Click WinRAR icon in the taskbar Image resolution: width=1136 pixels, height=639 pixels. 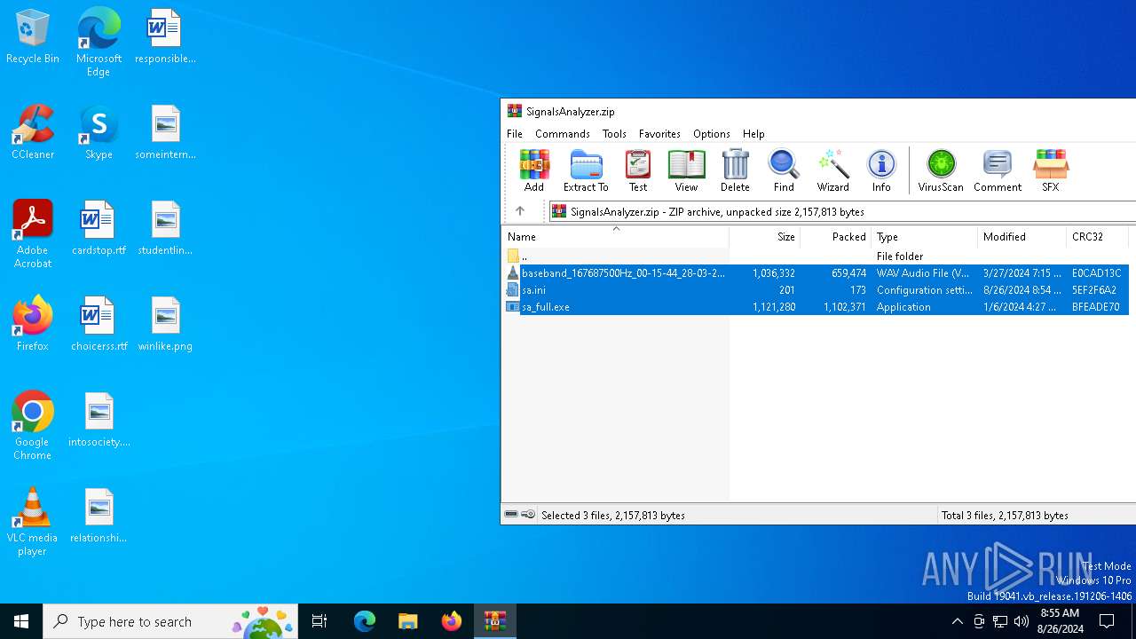tap(494, 621)
